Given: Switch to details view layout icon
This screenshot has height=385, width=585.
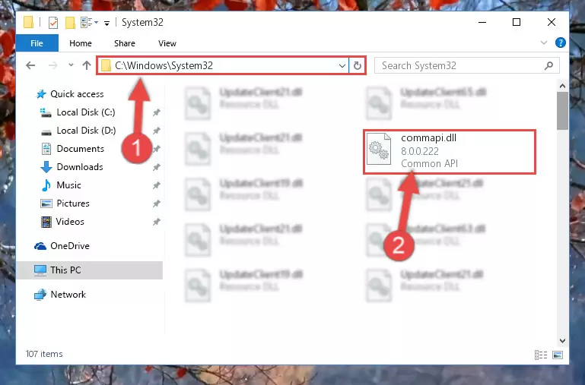Looking at the screenshot, I should pos(541,355).
